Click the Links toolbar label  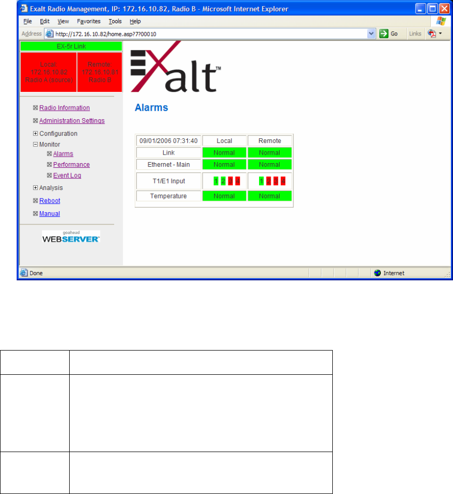pyautogui.click(x=415, y=34)
